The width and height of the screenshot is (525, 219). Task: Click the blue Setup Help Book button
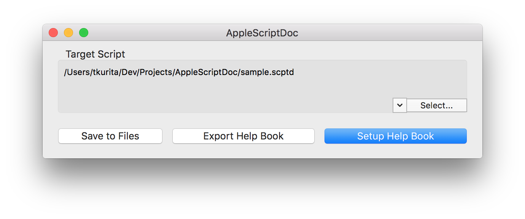[x=395, y=136]
